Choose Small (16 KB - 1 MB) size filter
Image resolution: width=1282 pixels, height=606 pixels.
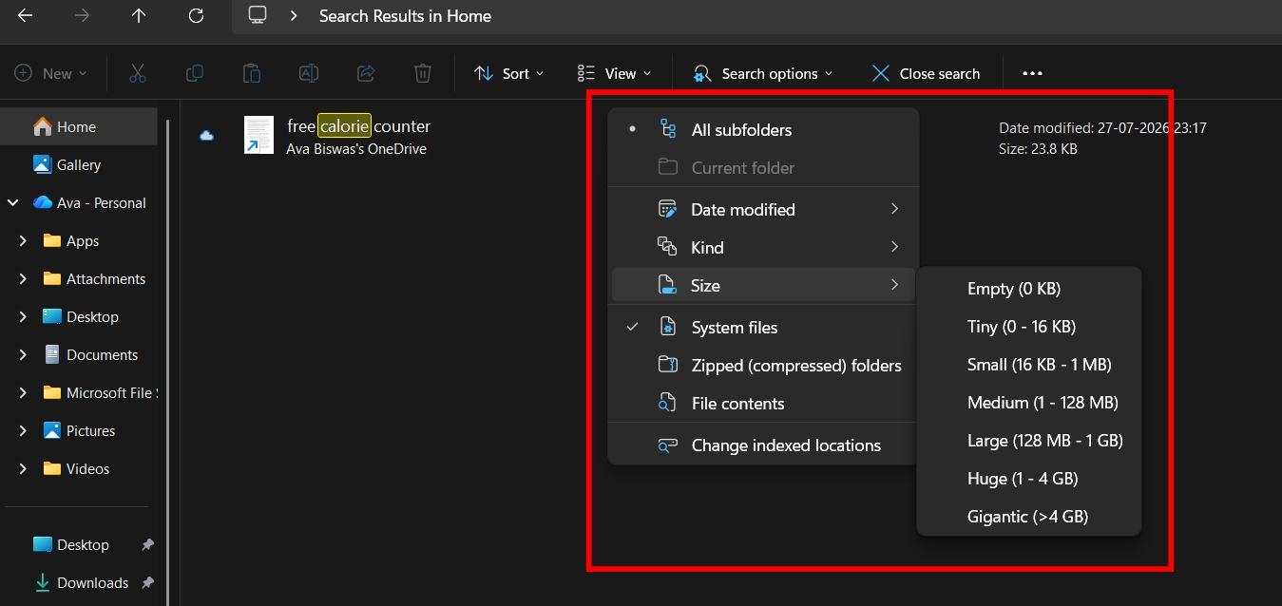coord(1029,365)
